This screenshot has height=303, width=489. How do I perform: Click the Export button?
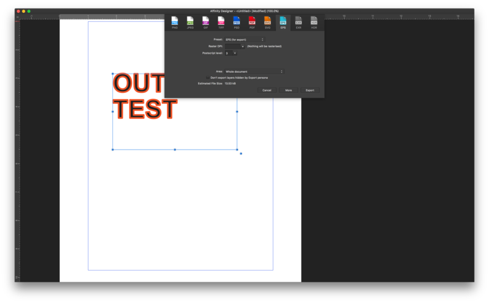click(310, 90)
